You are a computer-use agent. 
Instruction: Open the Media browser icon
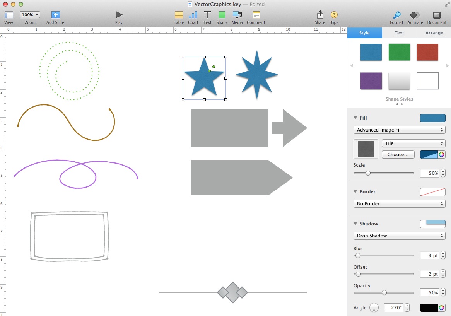[237, 15]
